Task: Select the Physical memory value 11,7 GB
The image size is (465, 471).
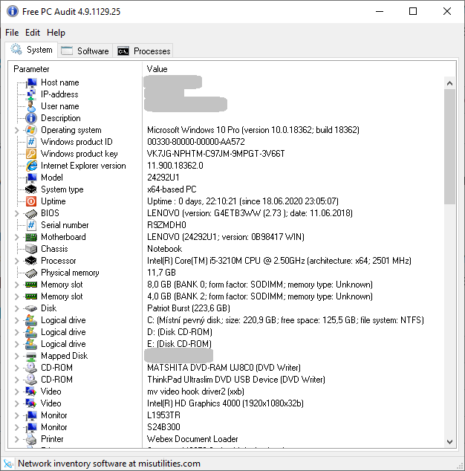Action: [x=161, y=273]
